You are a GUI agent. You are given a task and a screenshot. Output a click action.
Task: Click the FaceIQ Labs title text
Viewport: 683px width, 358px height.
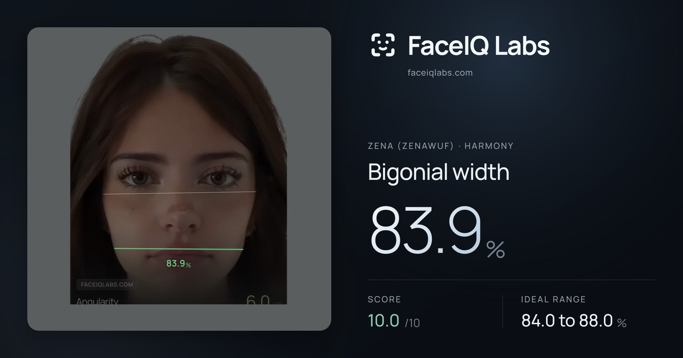tap(479, 46)
